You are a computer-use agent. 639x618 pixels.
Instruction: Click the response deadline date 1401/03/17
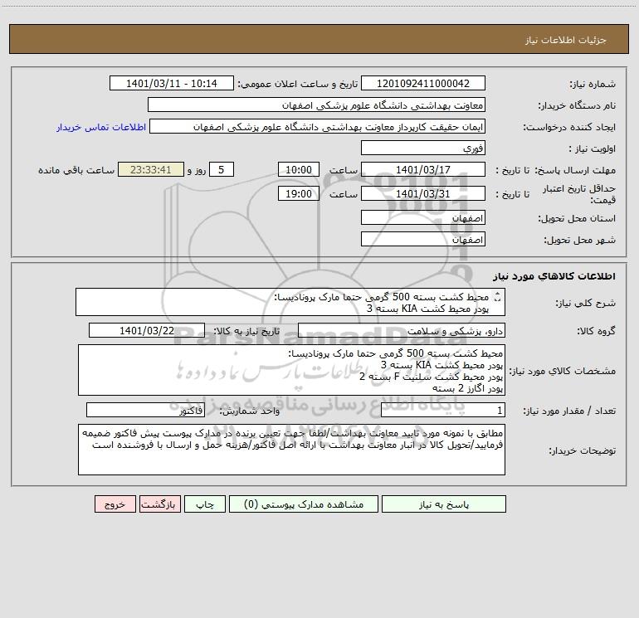coord(423,170)
